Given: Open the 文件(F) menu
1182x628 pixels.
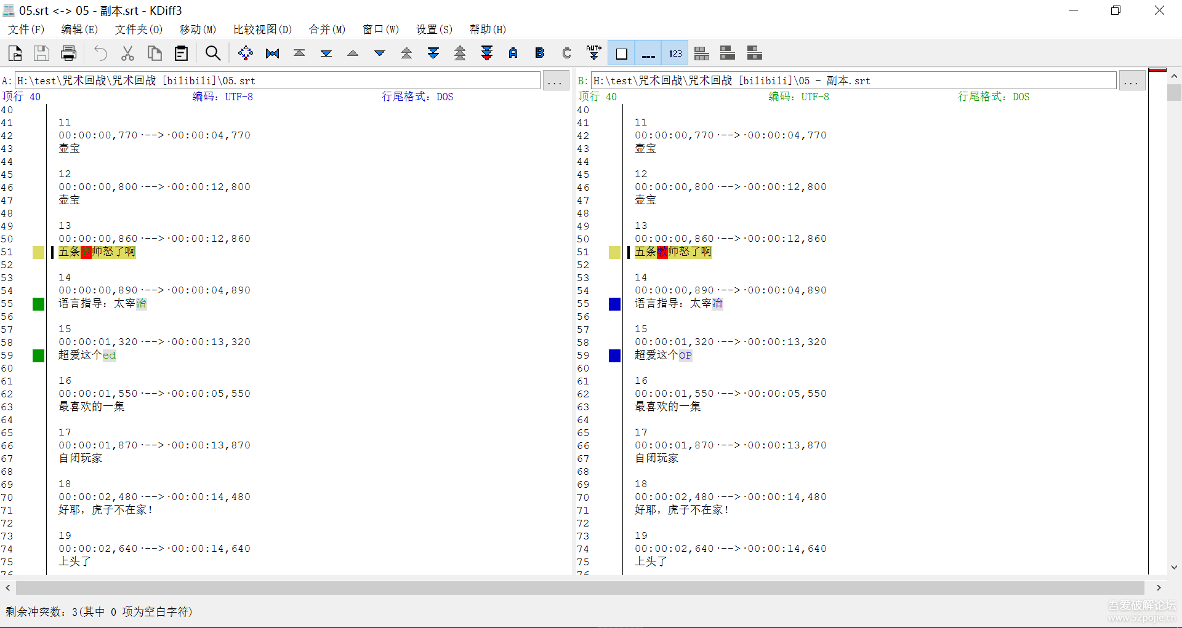Looking at the screenshot, I should click(26, 30).
